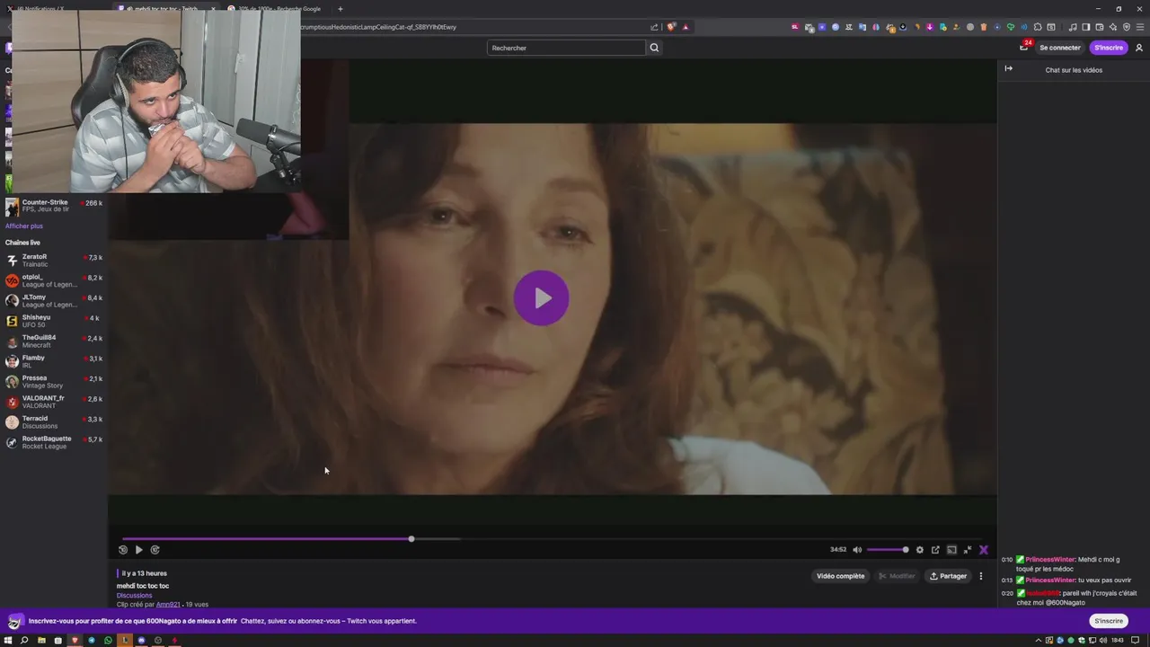Exit fullscreen with the arrows icon
The image size is (1150, 647).
click(x=968, y=550)
